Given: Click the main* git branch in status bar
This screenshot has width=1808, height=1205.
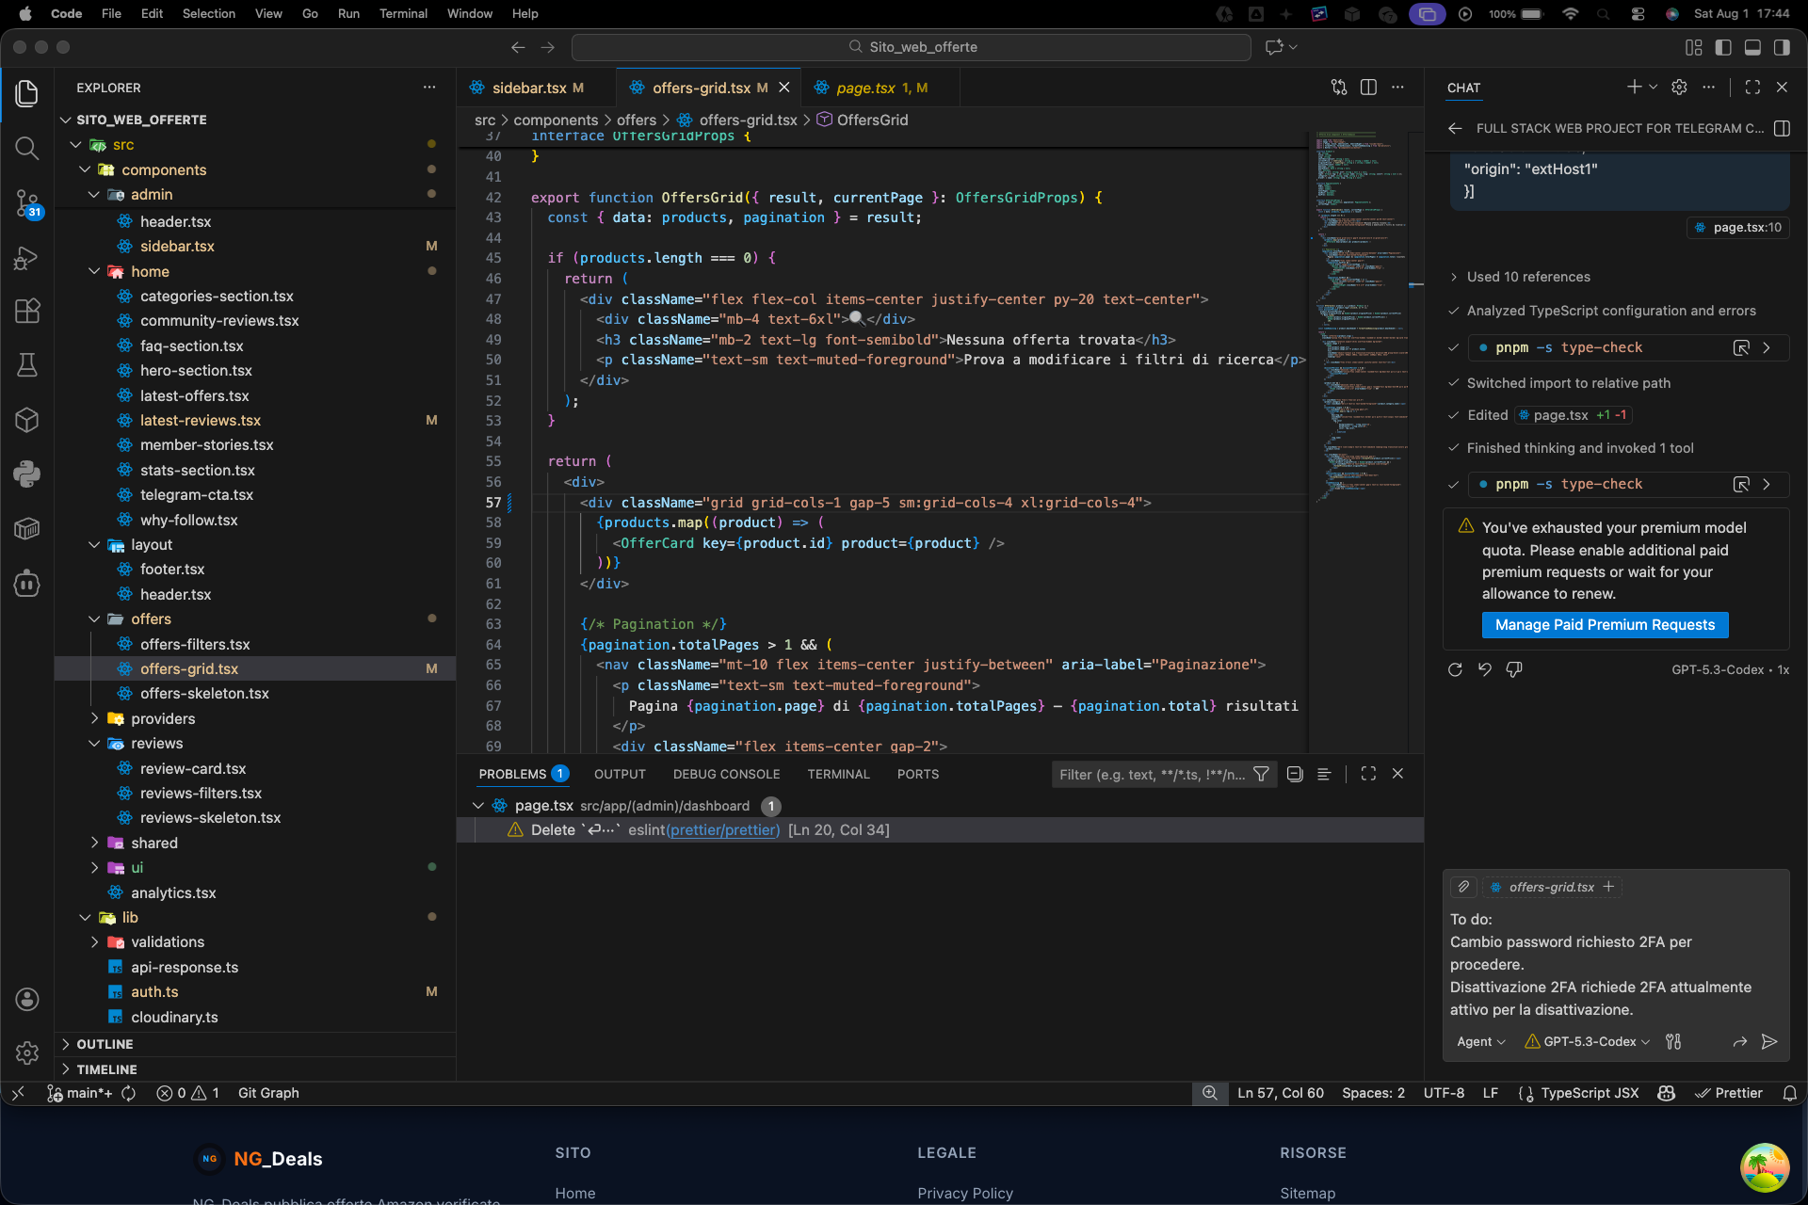Looking at the screenshot, I should (x=81, y=1093).
